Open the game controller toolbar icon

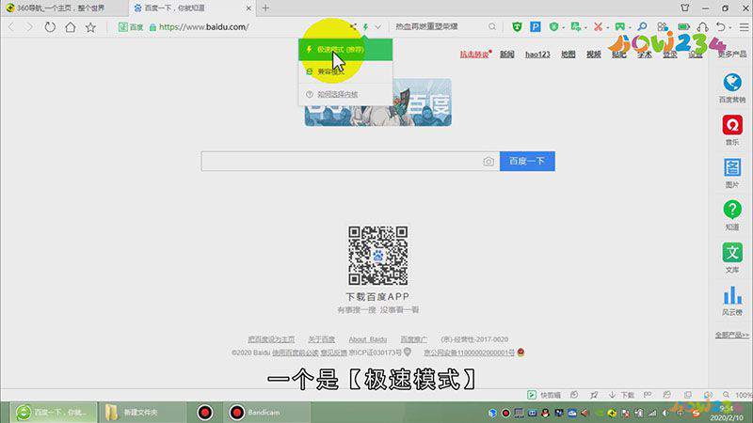pyautogui.click(x=620, y=27)
